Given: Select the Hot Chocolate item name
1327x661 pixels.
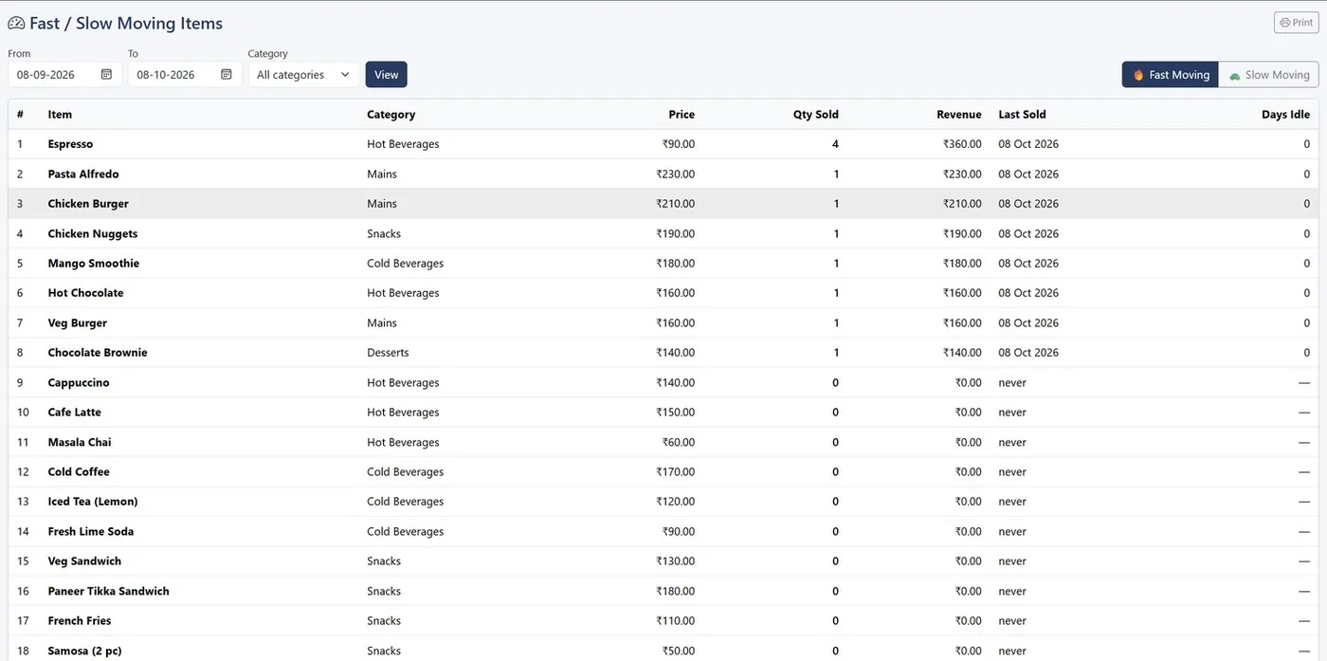Looking at the screenshot, I should tap(86, 293).
